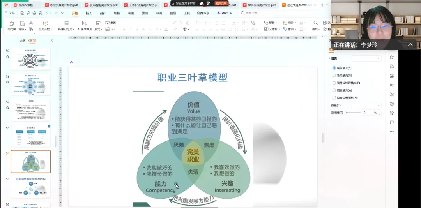The height and width of the screenshot is (208, 421).
Task: Click the Print icon in quick toolbar
Action: point(34,13)
